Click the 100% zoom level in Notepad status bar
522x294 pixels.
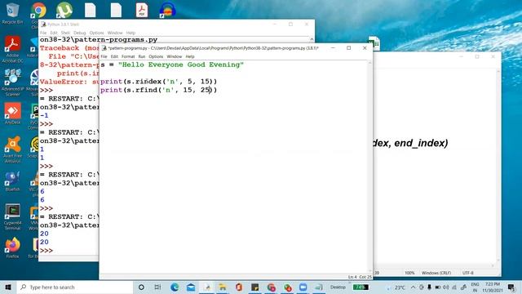pyautogui.click(x=409, y=273)
